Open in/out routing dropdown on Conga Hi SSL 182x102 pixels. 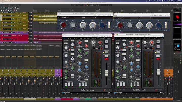103,36
